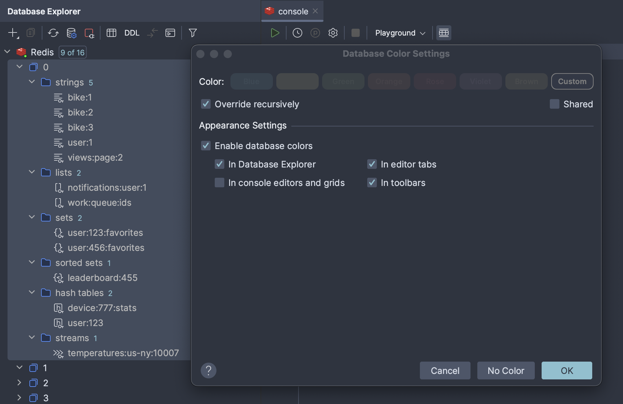Disconnect from the database using the plug icon
The width and height of the screenshot is (623, 404).
coord(89,33)
